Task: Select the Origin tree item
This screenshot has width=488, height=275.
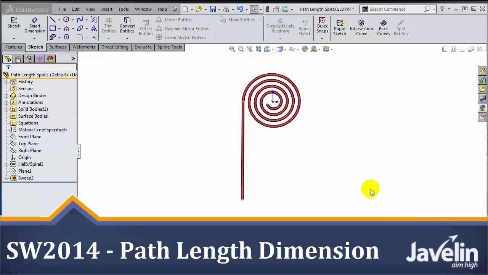Action: (24, 157)
